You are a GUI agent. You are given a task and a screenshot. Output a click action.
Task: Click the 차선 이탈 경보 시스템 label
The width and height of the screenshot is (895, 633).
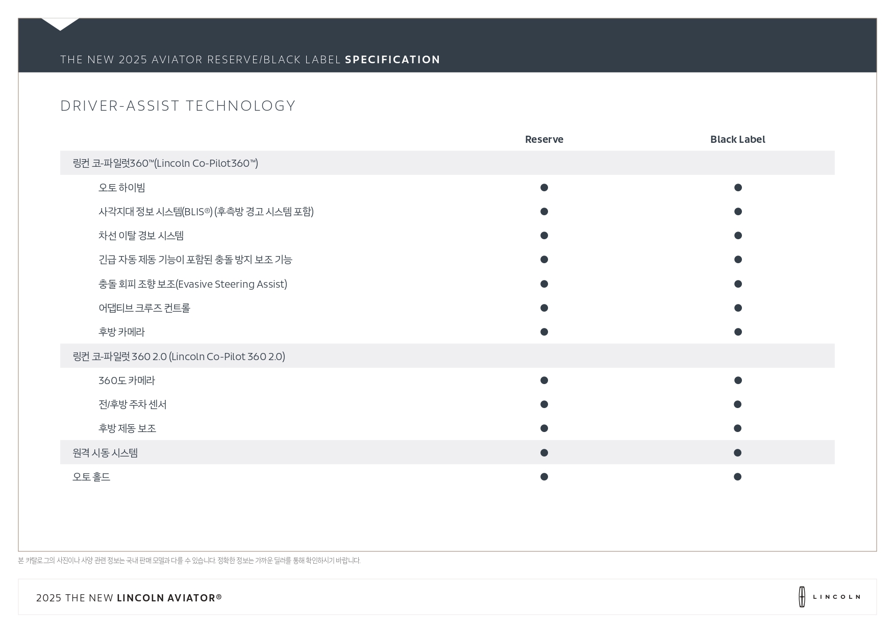[x=141, y=236]
